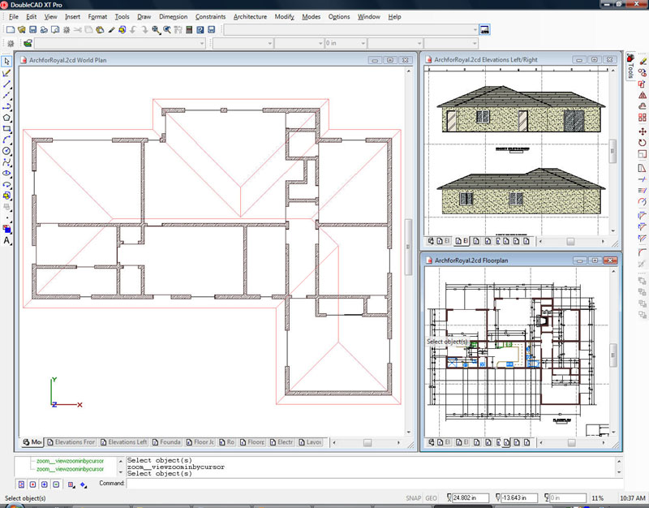Toggle the SNAP mode in status bar
This screenshot has height=508, width=649.
click(x=413, y=498)
